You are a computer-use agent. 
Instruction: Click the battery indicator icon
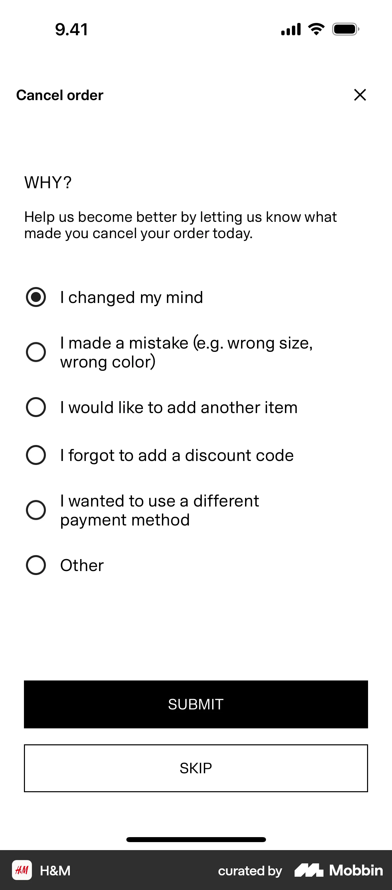pyautogui.click(x=345, y=29)
